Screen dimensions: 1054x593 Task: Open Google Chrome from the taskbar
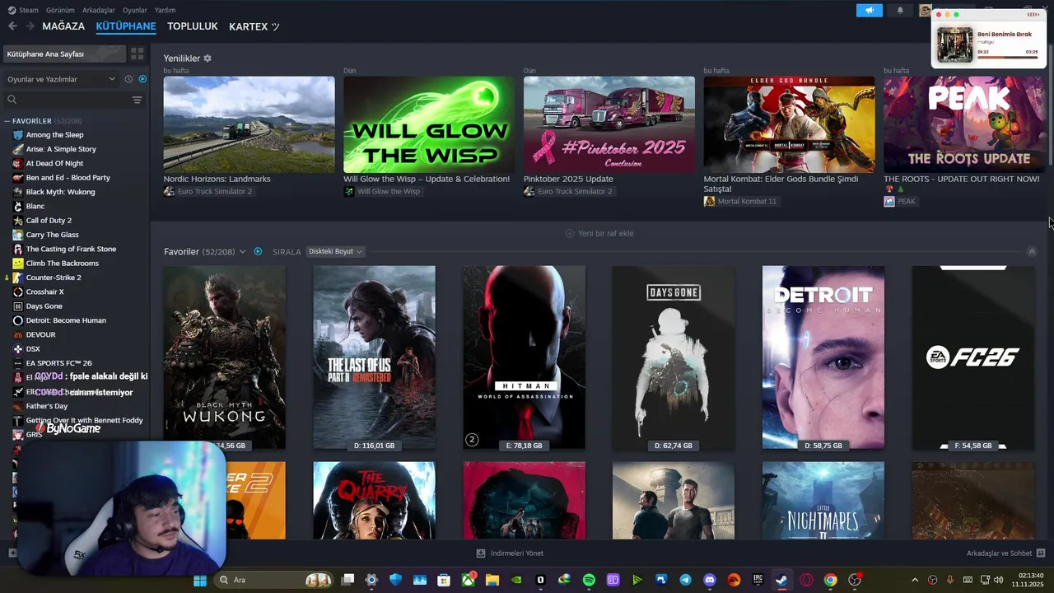tap(830, 580)
